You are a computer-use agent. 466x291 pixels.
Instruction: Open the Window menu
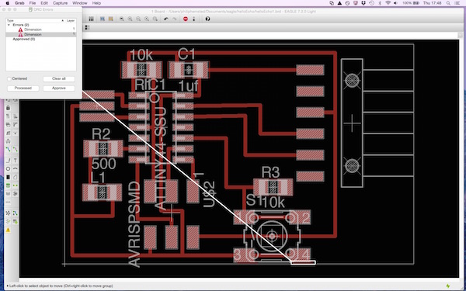tap(80, 3)
